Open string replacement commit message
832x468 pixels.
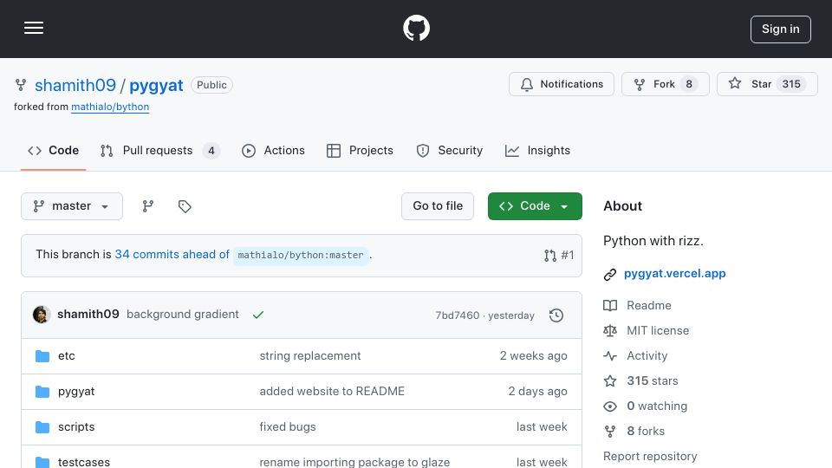coord(310,355)
